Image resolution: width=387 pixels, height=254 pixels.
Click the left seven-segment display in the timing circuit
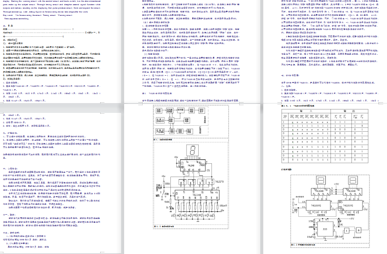point(321,180)
